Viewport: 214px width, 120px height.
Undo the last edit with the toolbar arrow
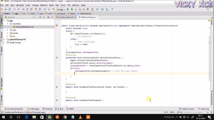point(14,9)
